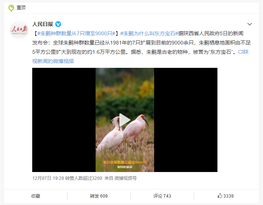
Task: Open the 微博视频号 source link
Action: 126,178
